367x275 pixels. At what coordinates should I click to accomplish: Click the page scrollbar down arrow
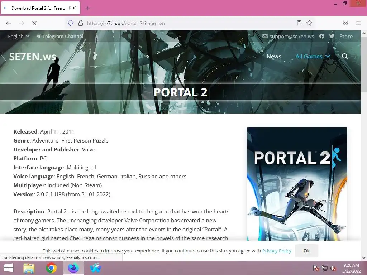click(364, 258)
